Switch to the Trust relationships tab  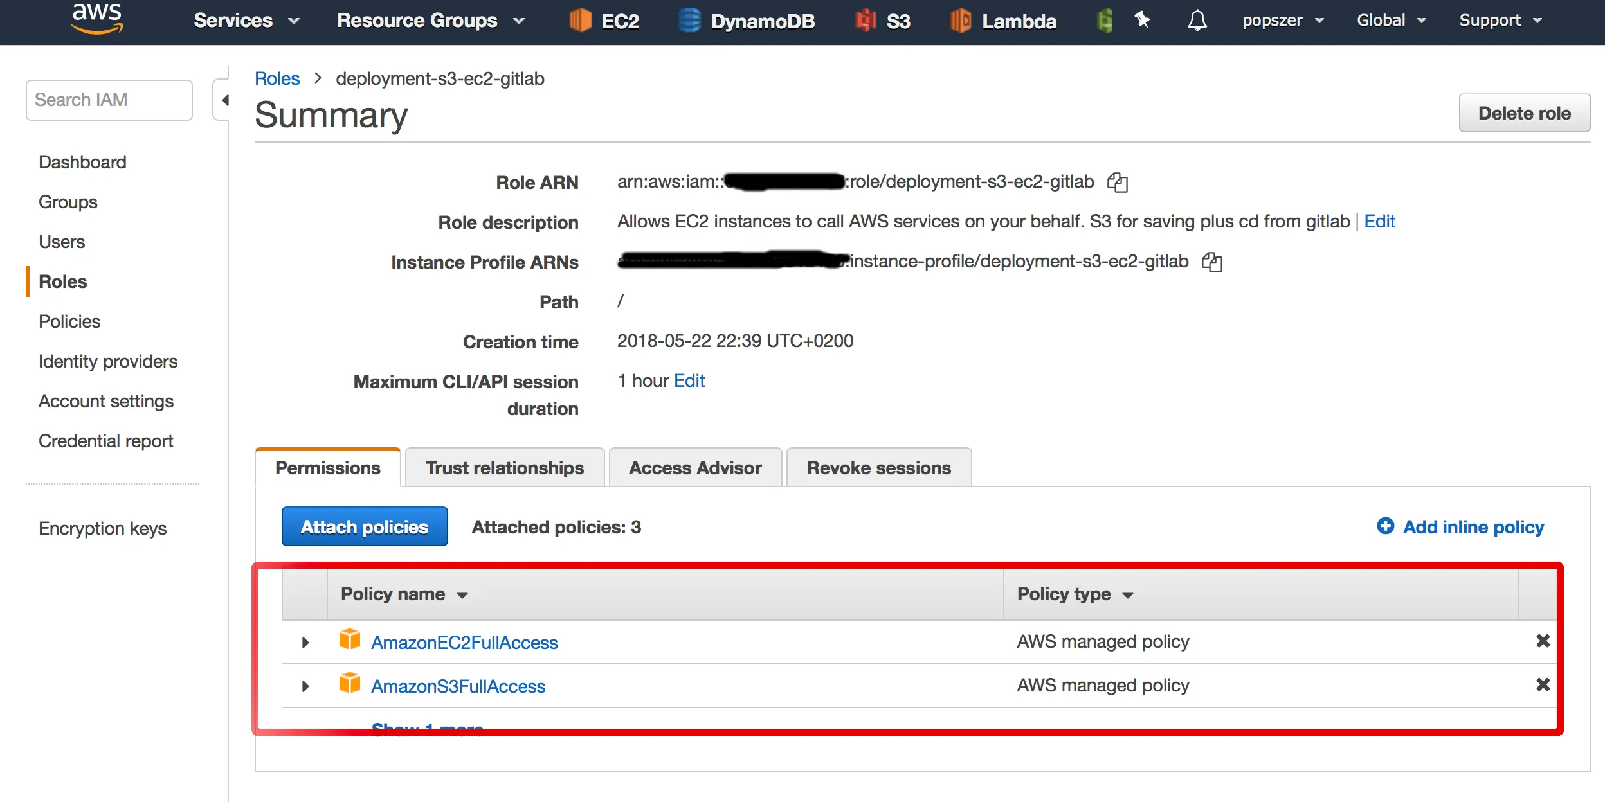click(x=504, y=467)
